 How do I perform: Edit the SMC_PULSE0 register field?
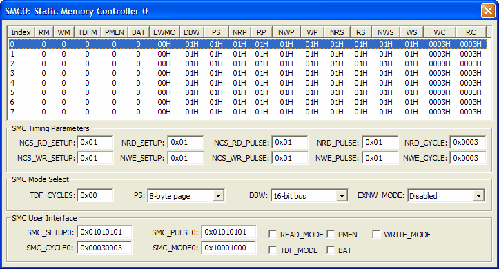pos(228,232)
